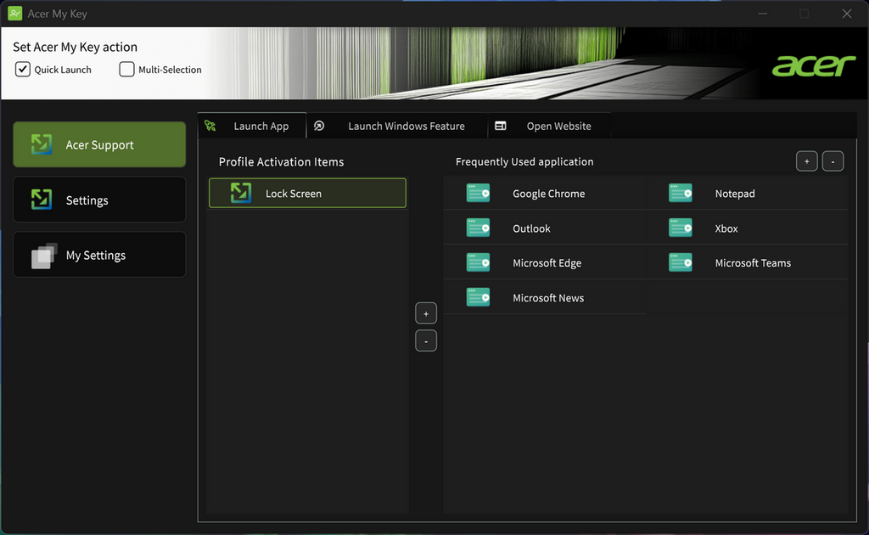Click the Notepad app icon
Screen dimensions: 869x535
tap(681, 193)
